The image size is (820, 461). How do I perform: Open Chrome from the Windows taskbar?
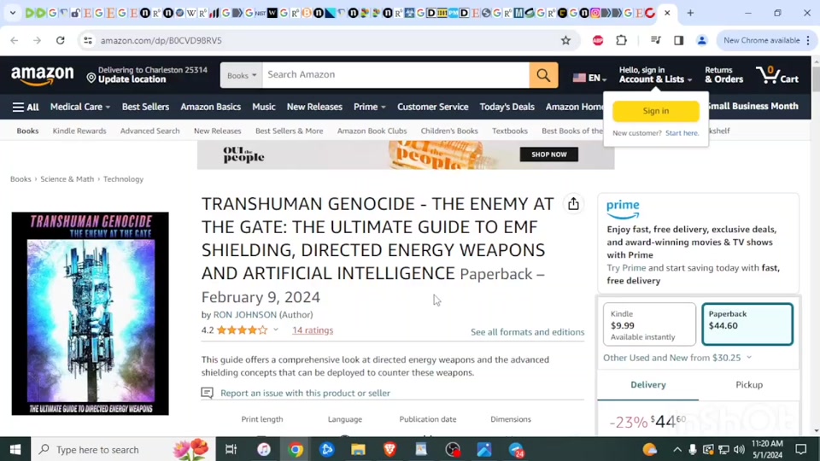click(x=296, y=449)
